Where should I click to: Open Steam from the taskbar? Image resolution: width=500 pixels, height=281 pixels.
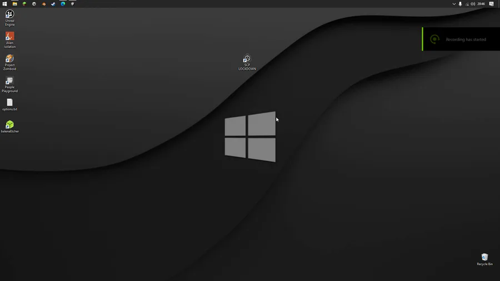(53, 4)
